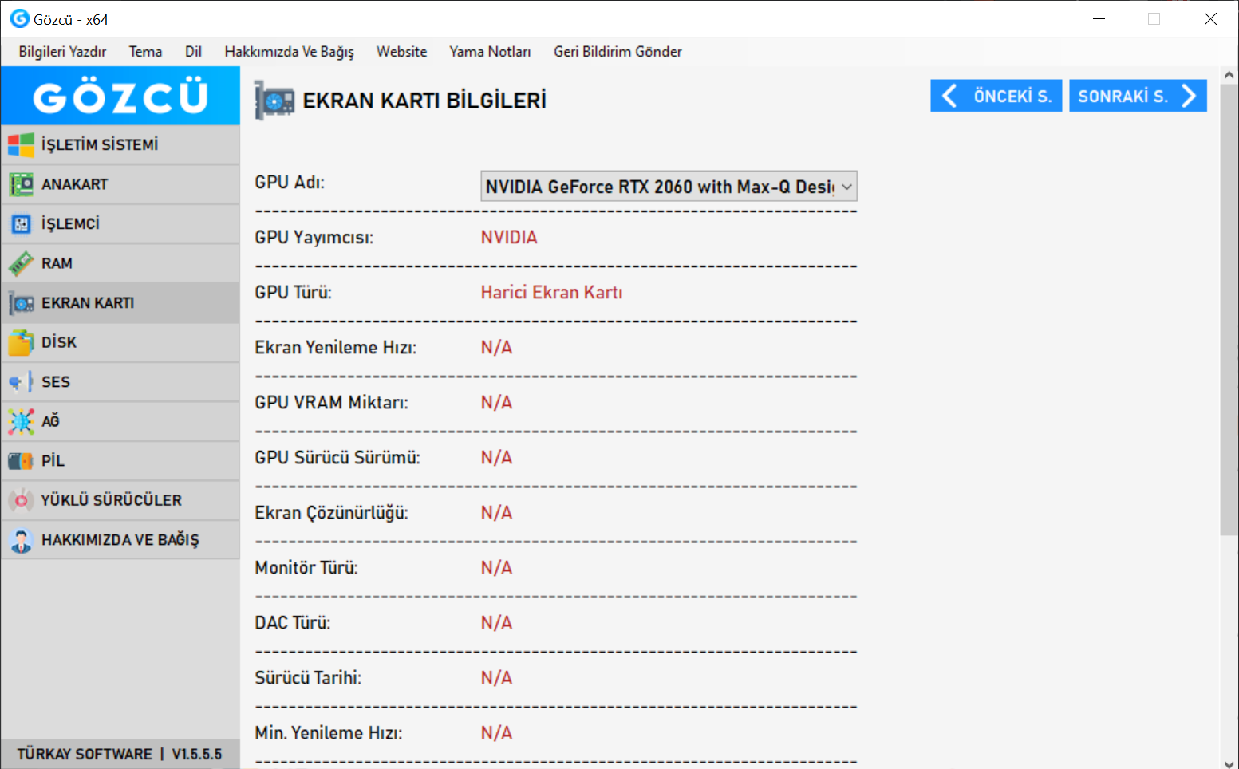1239x769 pixels.
Task: Select Ekran Kartı sidebar entry
Action: click(88, 303)
